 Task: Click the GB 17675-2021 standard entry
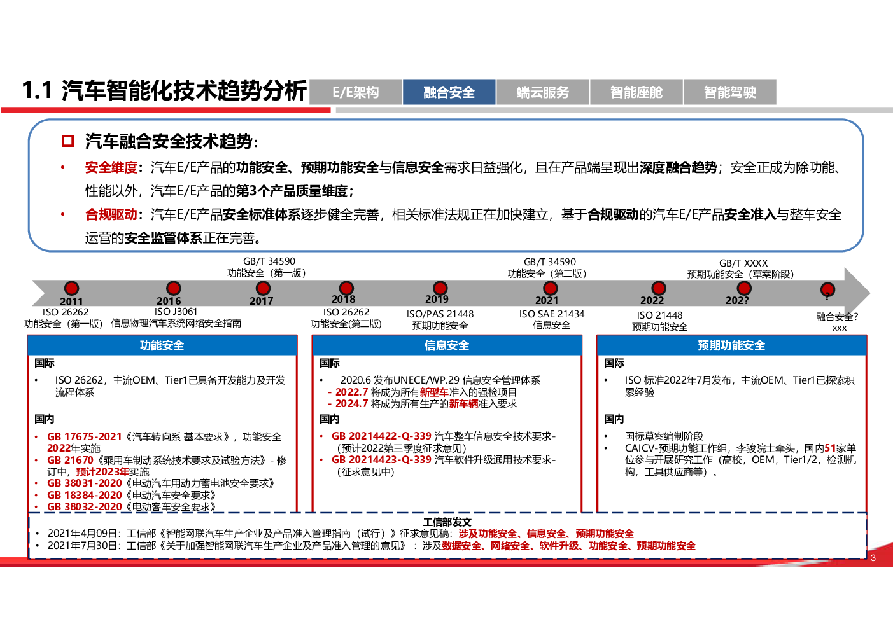164,443
